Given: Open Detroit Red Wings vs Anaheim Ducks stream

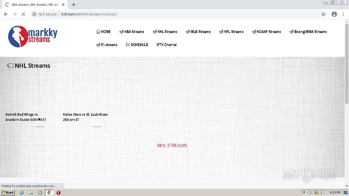Looking at the screenshot, I should tap(26, 117).
